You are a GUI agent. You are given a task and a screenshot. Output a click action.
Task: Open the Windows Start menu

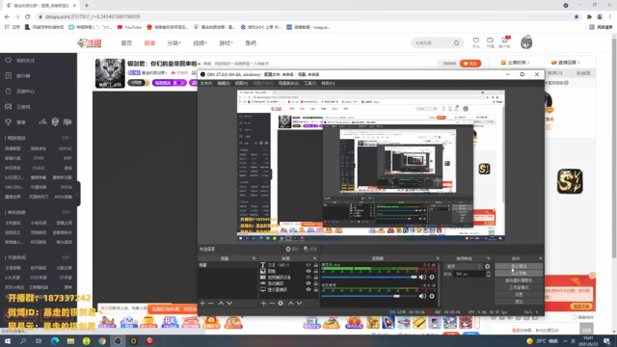(x=8, y=340)
